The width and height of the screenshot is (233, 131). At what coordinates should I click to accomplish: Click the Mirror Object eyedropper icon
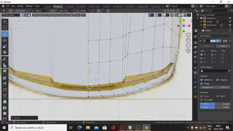click(x=229, y=71)
